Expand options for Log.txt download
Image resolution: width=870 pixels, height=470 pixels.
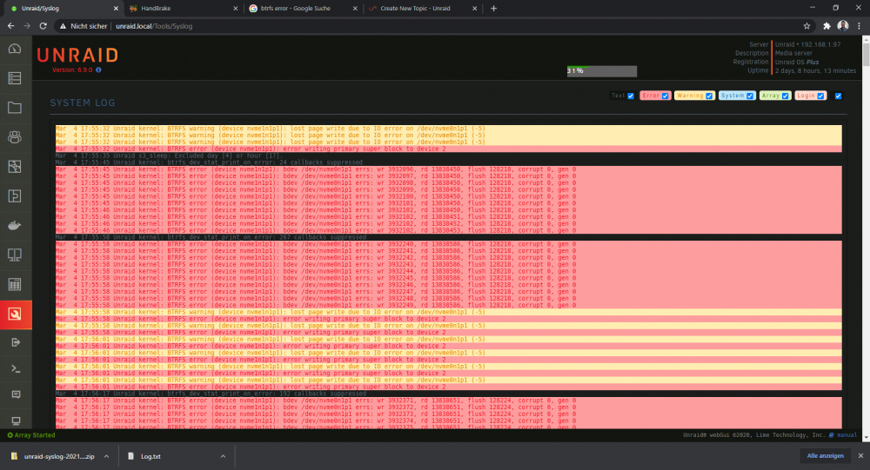click(x=223, y=456)
